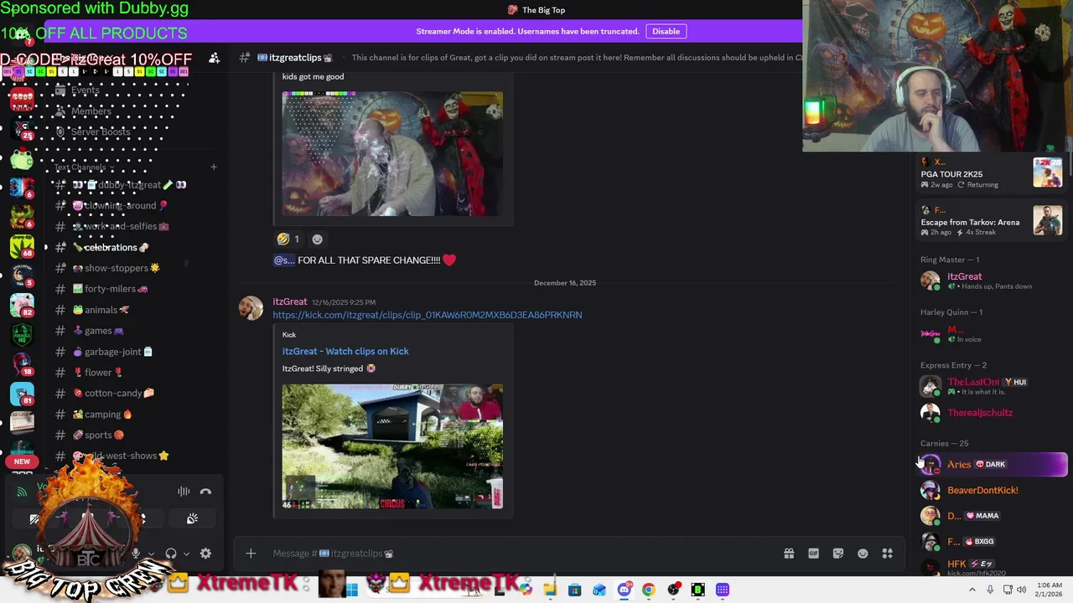Open the PGA TOUR 2K25 activity card

992,173
